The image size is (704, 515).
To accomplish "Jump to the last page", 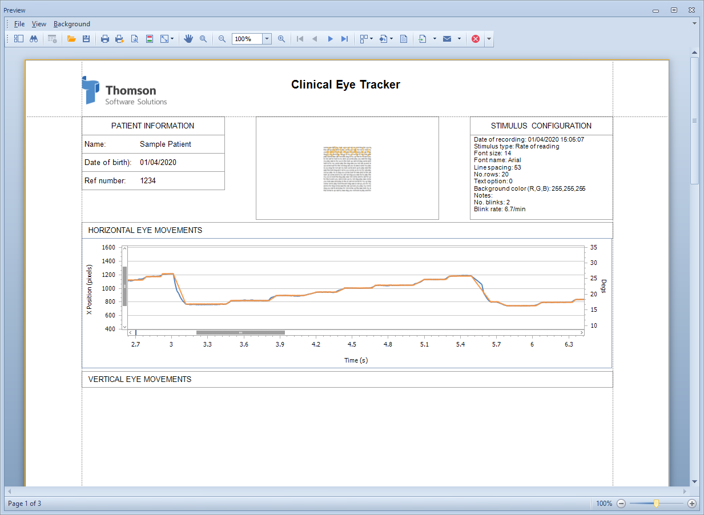I will pos(344,39).
